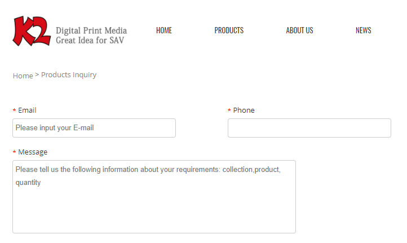Click the red asterisk beside Phone
The image size is (407, 243).
tap(229, 111)
